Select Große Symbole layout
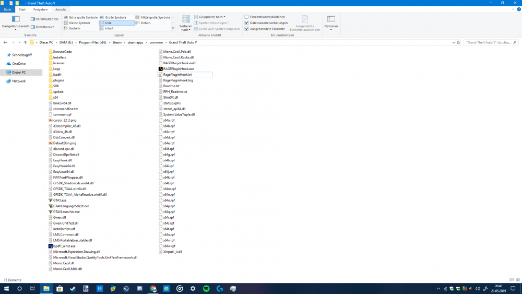522x294 pixels. tap(113, 17)
